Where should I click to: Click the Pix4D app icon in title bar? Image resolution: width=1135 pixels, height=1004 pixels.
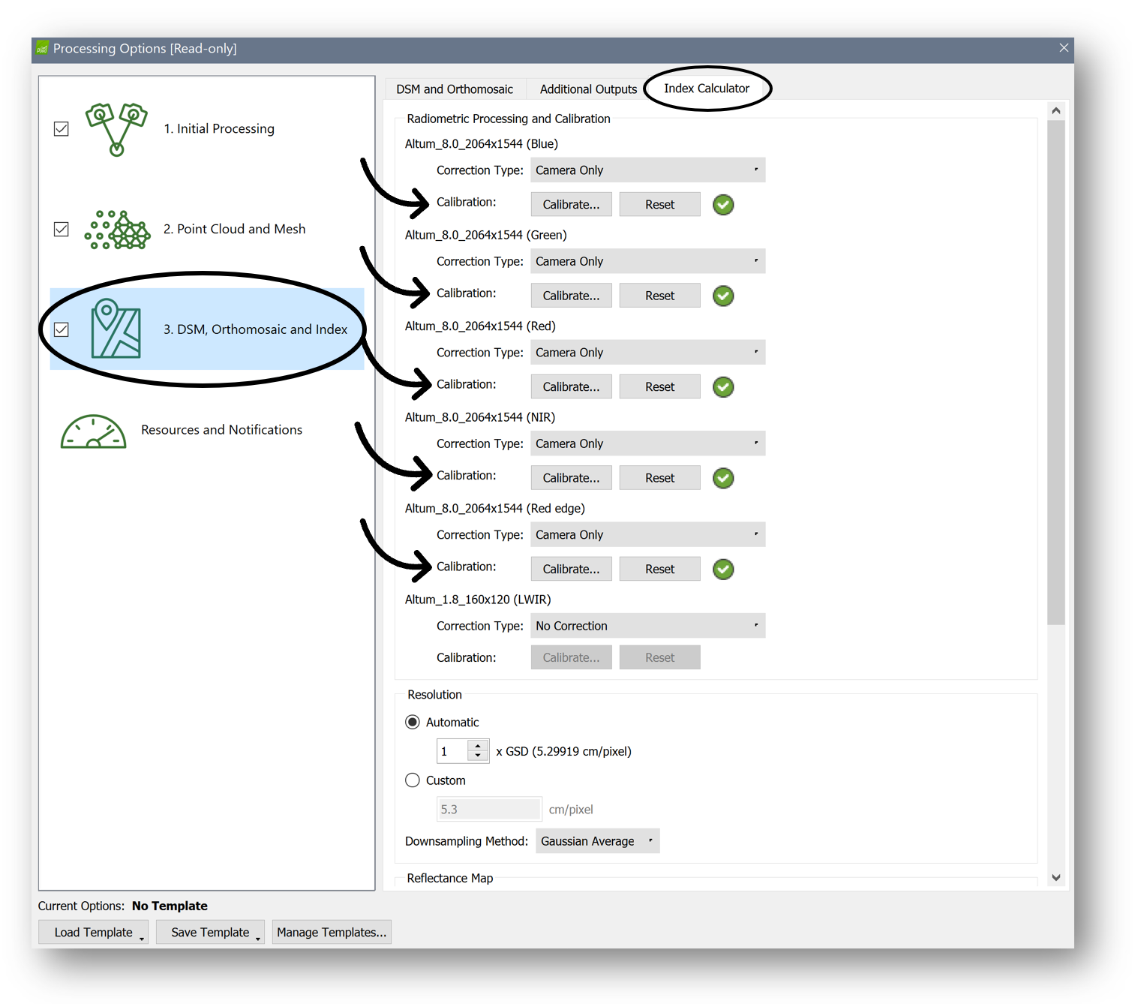(43, 49)
